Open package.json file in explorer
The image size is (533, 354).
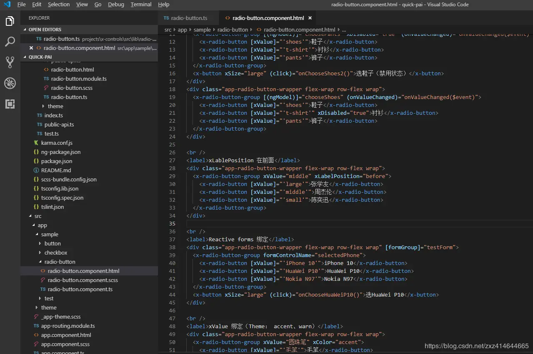coord(56,161)
